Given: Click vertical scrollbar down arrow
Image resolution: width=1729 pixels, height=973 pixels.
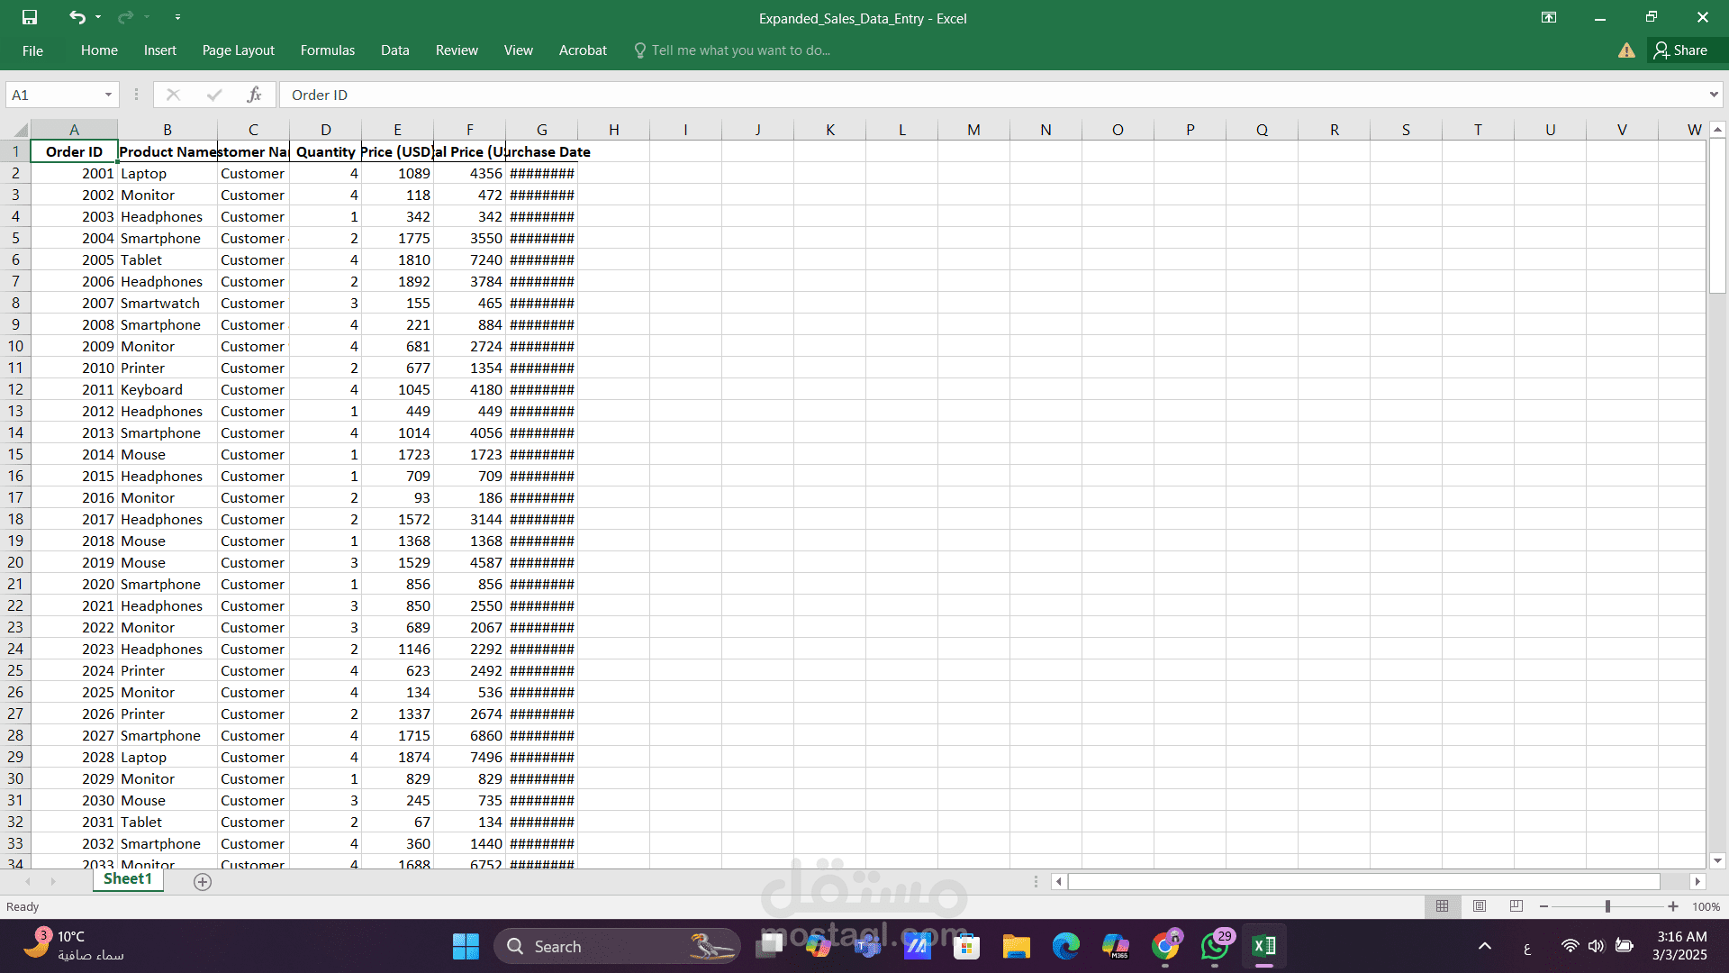Looking at the screenshot, I should [1717, 860].
